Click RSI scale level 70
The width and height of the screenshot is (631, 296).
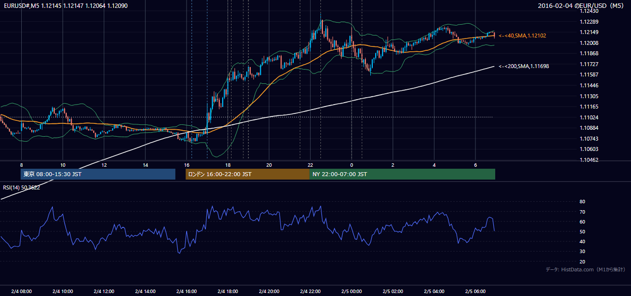pyautogui.click(x=583, y=212)
